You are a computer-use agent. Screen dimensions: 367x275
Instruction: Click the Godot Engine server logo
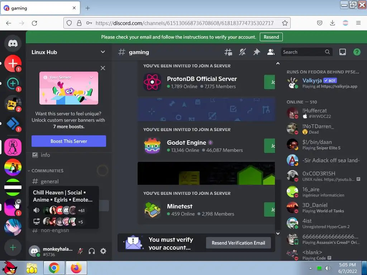[152, 146]
